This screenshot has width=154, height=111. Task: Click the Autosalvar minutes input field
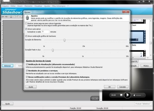point(45,32)
